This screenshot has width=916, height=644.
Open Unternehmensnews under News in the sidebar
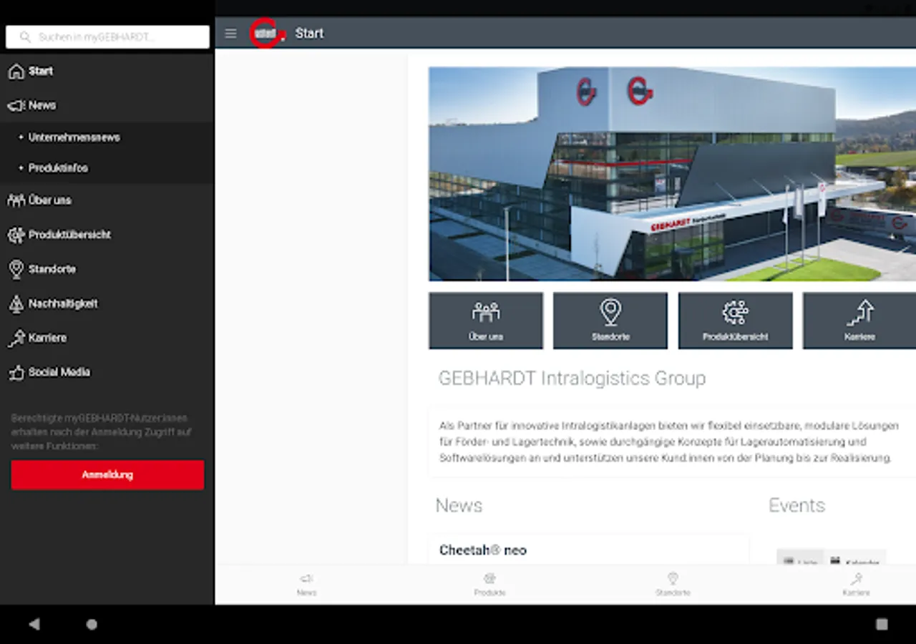point(74,137)
